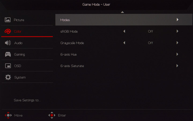This screenshot has width=193, height=121.
Task: Click the System gear icon
Action: tap(8, 77)
